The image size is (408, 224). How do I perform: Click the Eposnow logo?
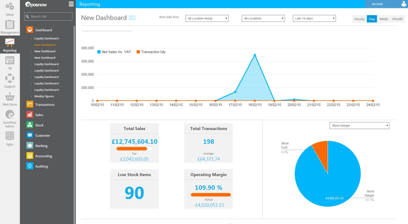36,4
